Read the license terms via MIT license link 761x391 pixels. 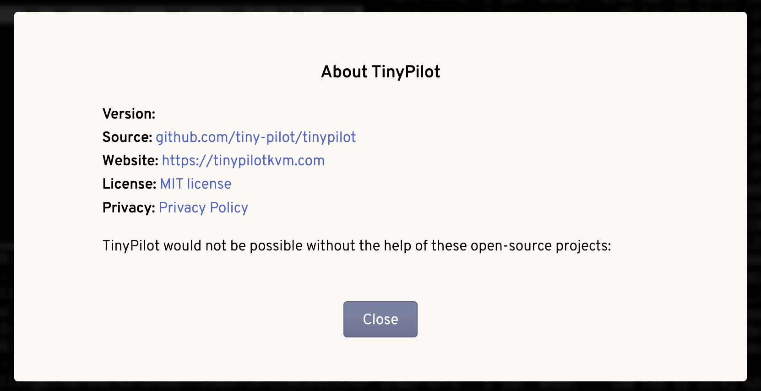pyautogui.click(x=196, y=185)
